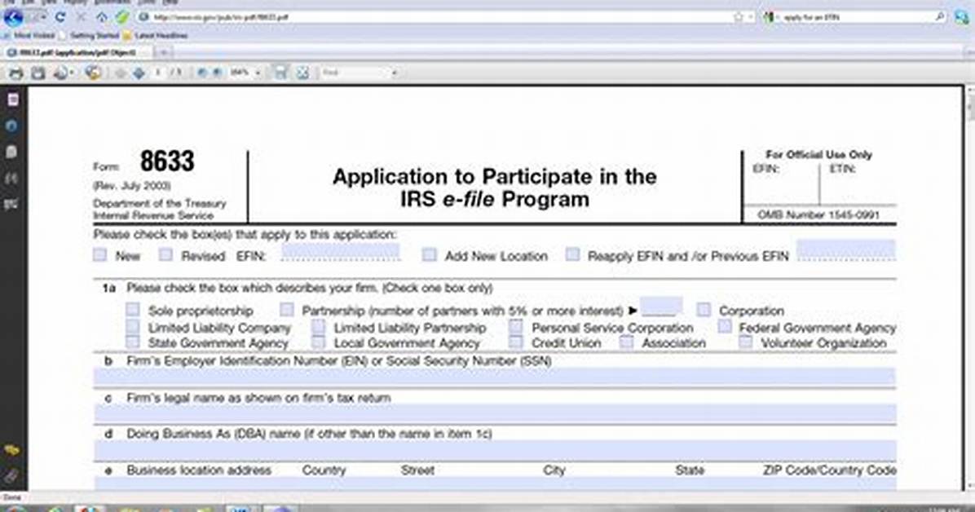Check the Revised application box
The image size is (975, 512).
(x=165, y=255)
